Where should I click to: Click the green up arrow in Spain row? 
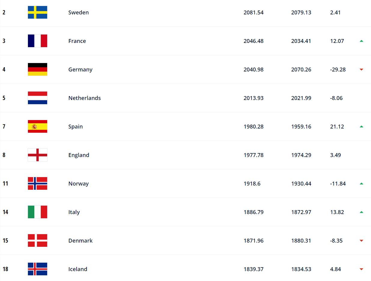pos(361,126)
